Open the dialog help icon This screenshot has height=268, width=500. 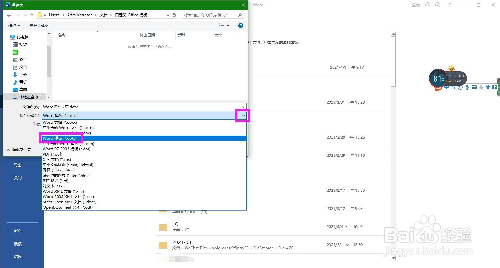click(241, 26)
